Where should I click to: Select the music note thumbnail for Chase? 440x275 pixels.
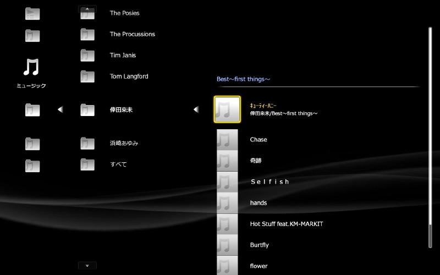click(227, 140)
